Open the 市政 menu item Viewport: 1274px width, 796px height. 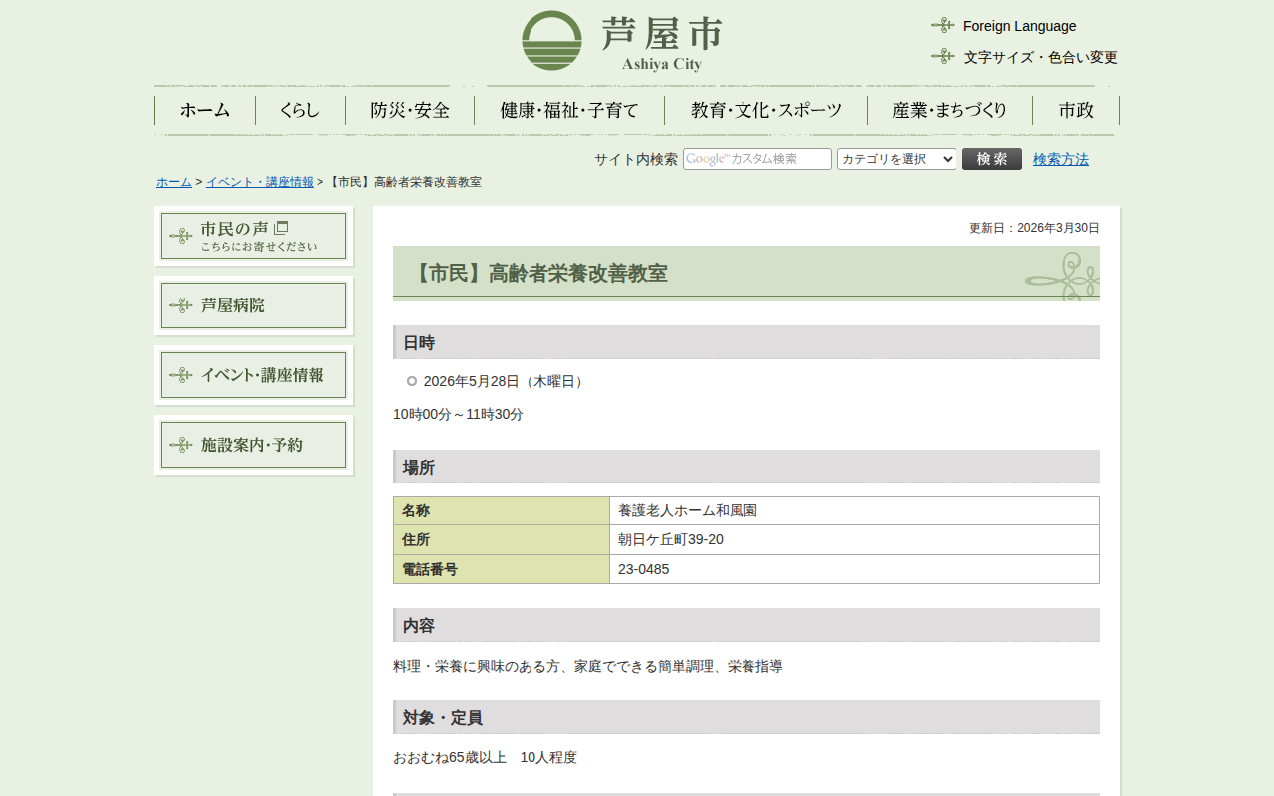pos(1076,110)
